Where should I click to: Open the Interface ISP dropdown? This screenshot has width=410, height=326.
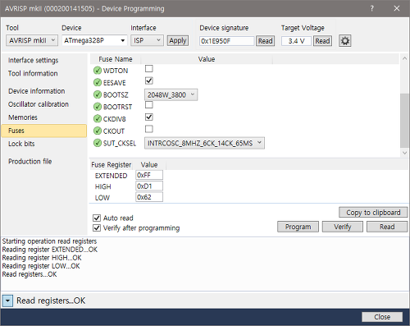pos(147,40)
